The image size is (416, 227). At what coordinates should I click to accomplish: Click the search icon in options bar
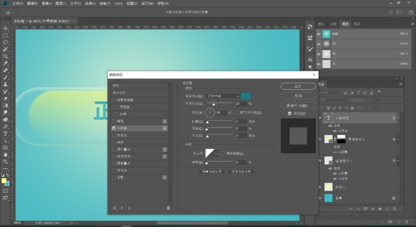click(x=391, y=12)
